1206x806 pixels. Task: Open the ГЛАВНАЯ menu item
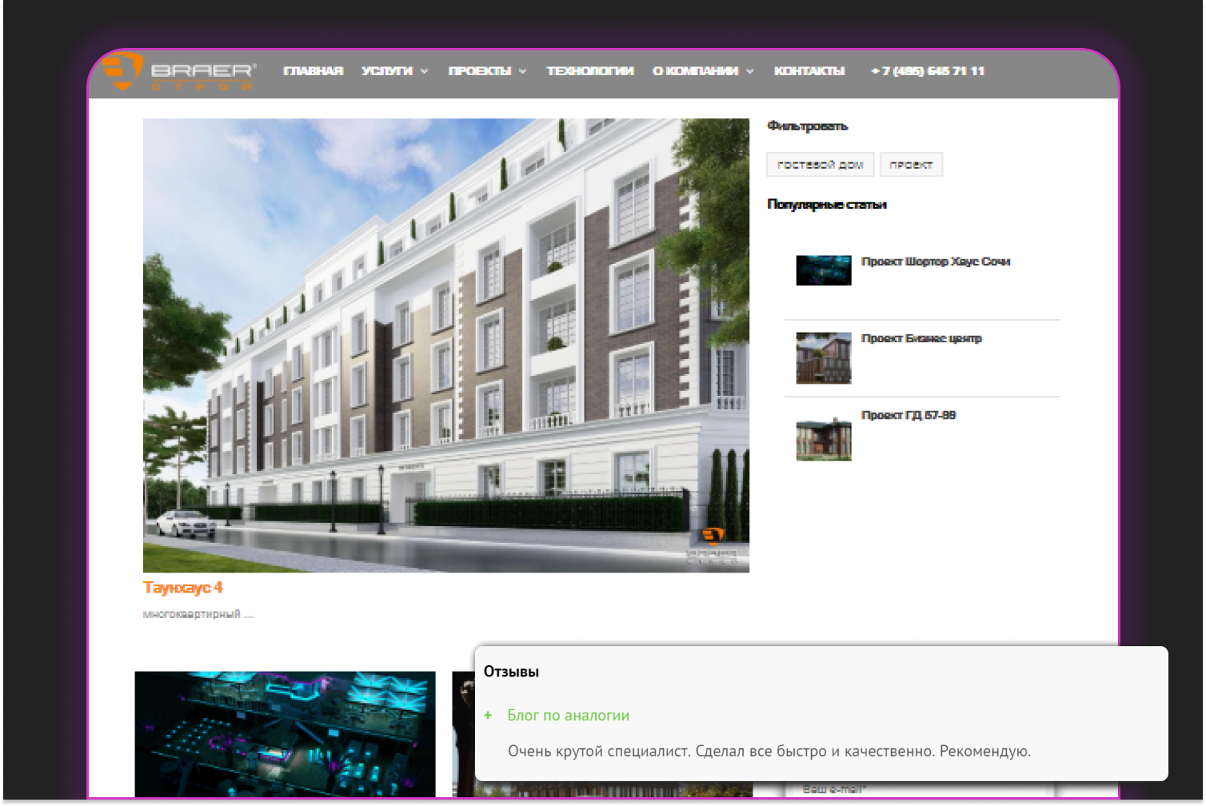click(313, 71)
